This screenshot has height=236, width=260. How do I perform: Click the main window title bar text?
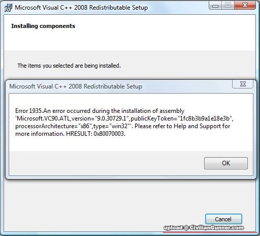81,8
